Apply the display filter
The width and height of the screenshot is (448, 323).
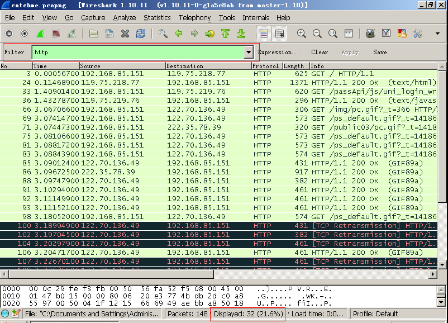pyautogui.click(x=350, y=52)
